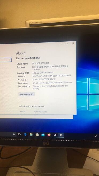Click the Device name label
Image resolution: width=99 pixels, height=176 pixels.
pos(22,64)
